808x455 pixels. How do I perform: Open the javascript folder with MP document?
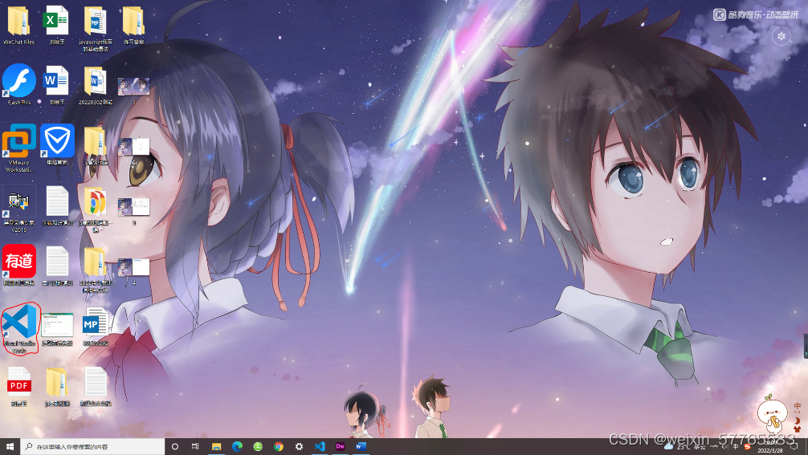pos(96,28)
